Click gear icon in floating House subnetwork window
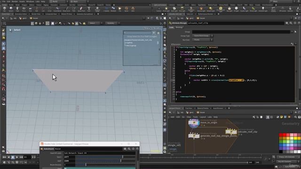301x169 pixels. pyautogui.click(x=125, y=149)
